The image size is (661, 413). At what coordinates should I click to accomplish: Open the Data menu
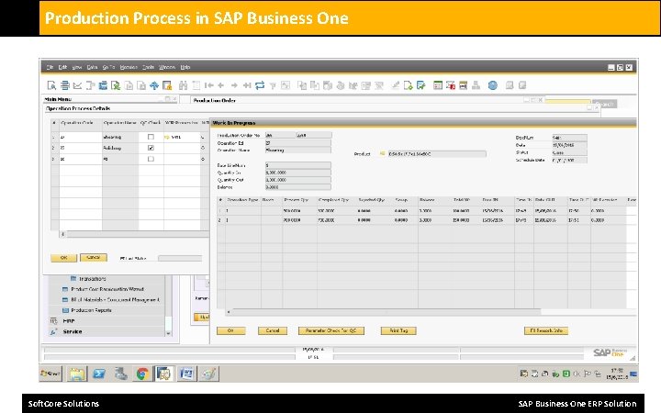(92, 67)
